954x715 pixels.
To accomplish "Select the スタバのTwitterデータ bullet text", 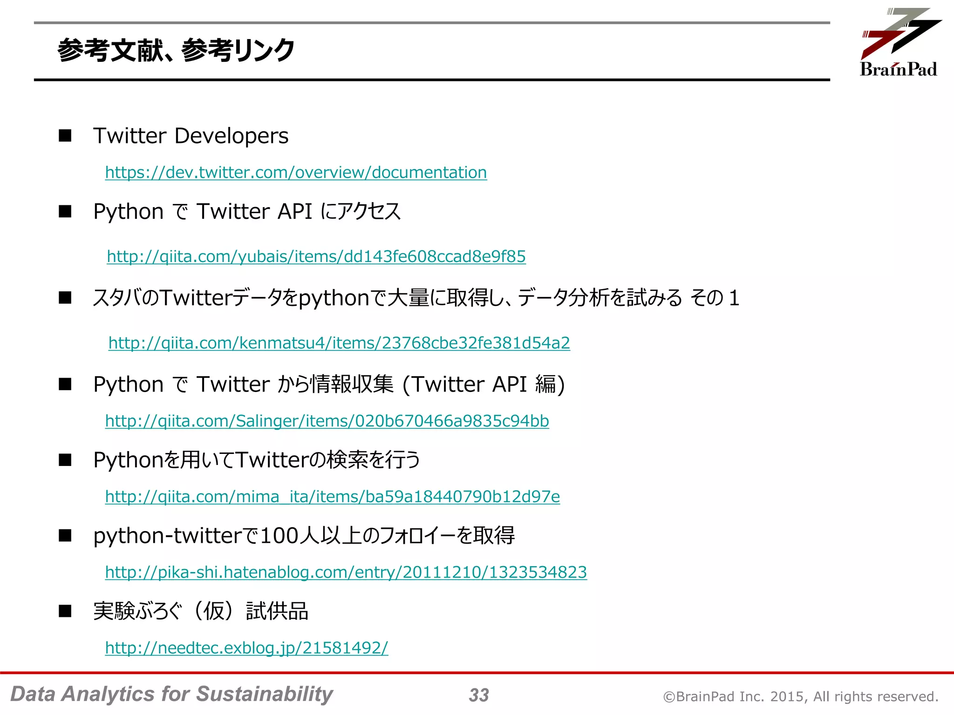I will click(416, 298).
